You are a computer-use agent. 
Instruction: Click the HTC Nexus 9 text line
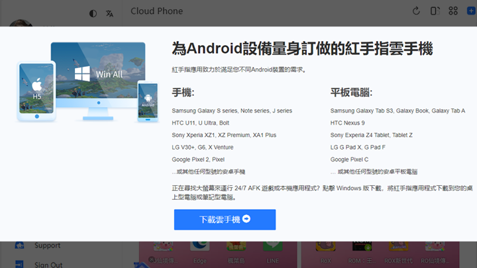tap(347, 123)
